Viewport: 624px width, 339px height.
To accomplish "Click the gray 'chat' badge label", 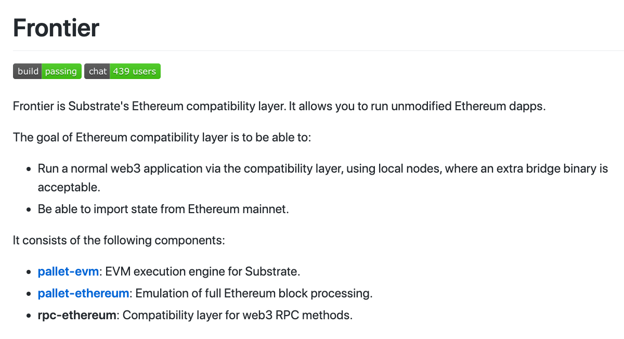I will coord(97,71).
